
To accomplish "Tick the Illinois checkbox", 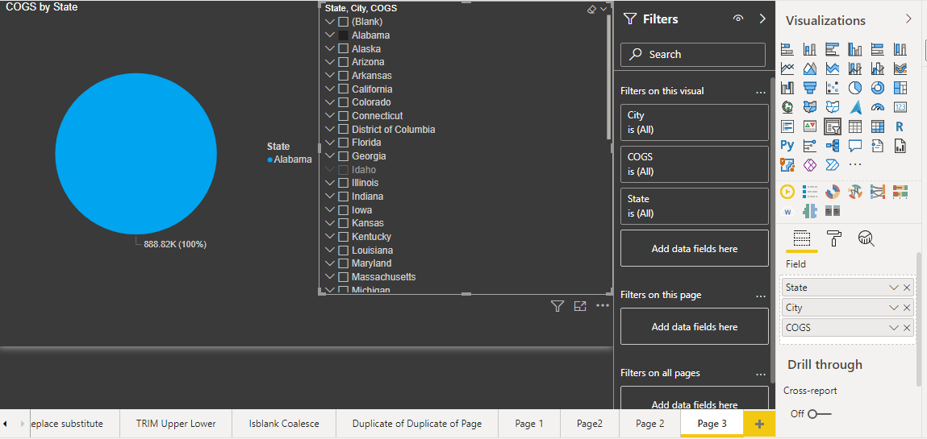I will 343,183.
